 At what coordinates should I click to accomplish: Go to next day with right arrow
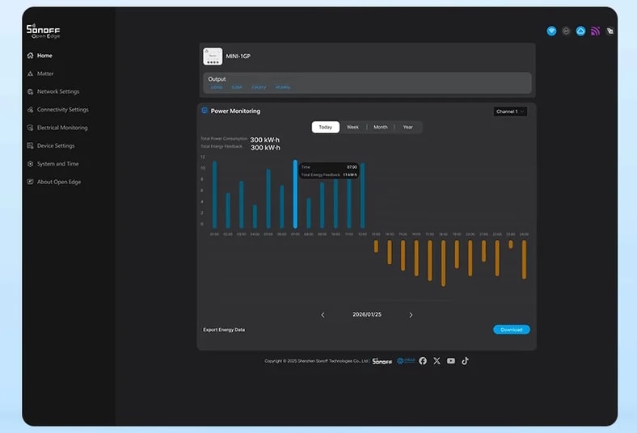tap(411, 315)
